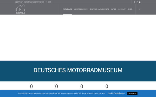Viewport: 156px width, 97px height.
Task: Click the Deutsches Motorradmuseum heading
Action: 78,70
